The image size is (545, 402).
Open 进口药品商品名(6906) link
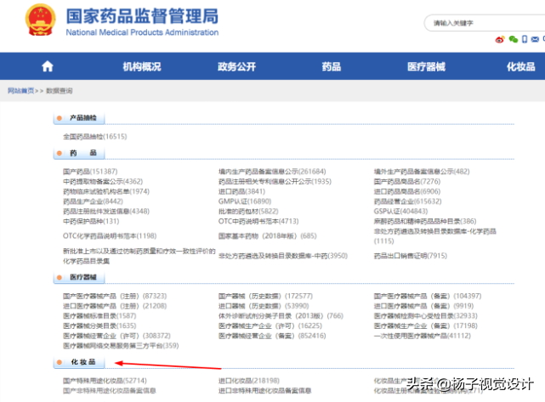point(407,191)
